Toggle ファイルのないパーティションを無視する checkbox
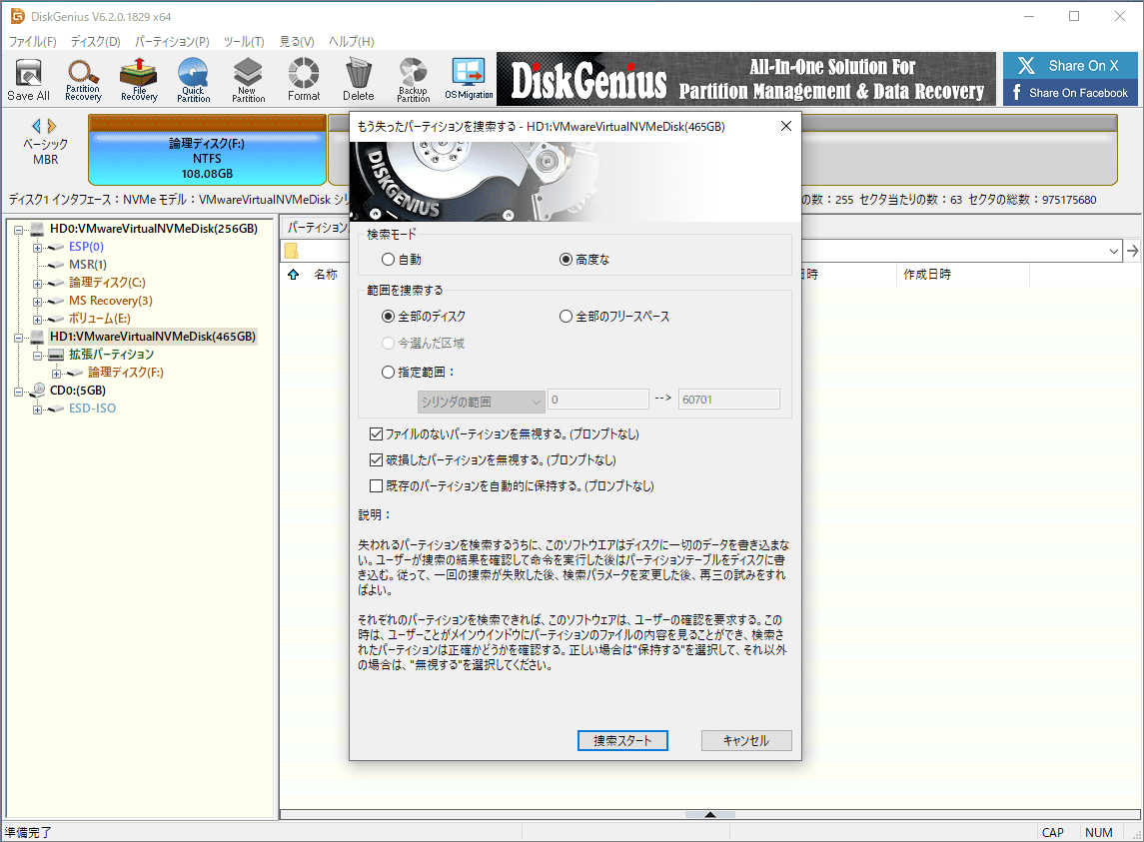Screen dimensions: 1144x842 [x=377, y=434]
